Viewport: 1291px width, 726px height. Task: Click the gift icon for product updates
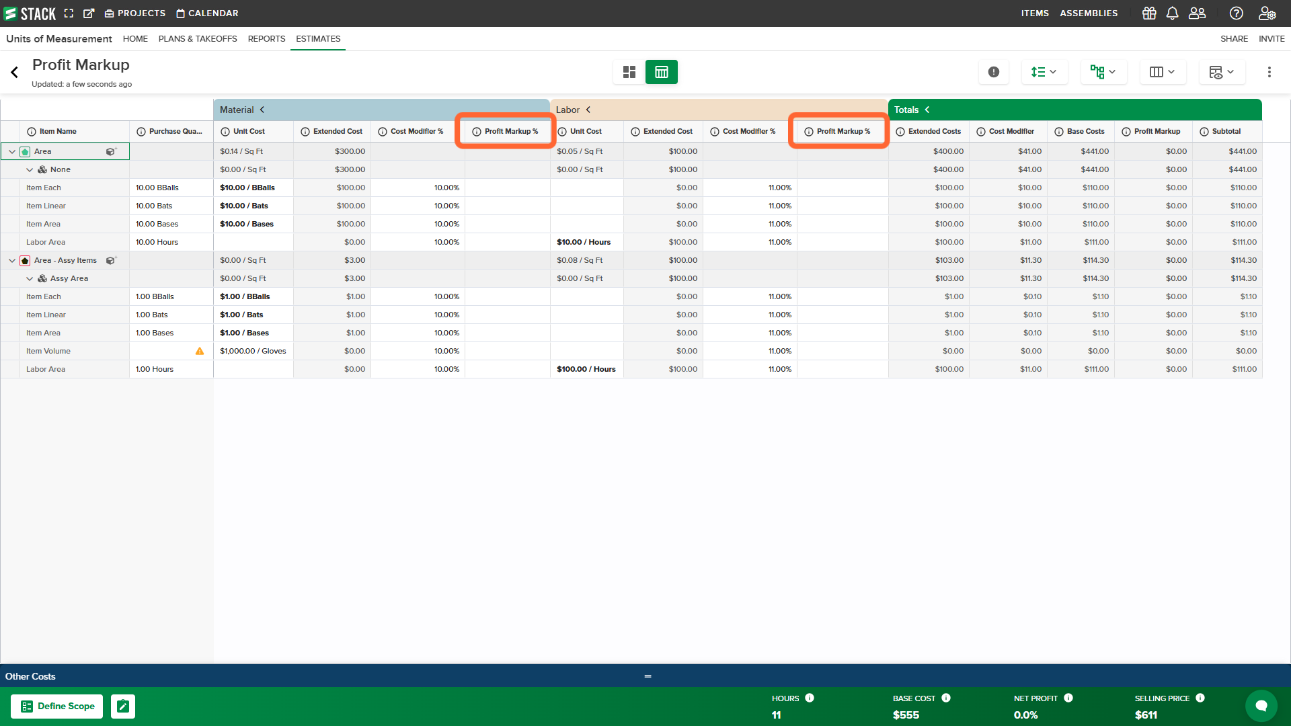coord(1148,13)
